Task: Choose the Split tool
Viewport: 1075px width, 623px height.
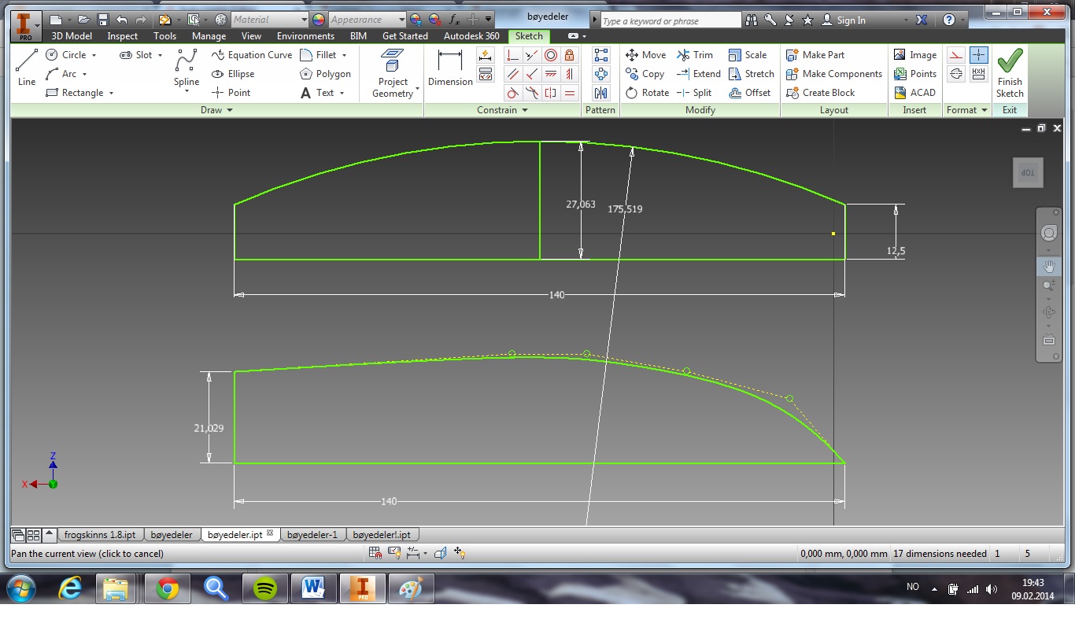Action: coord(694,93)
